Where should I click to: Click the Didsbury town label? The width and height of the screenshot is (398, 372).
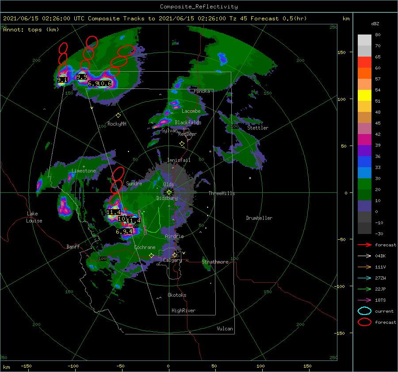tap(167, 198)
